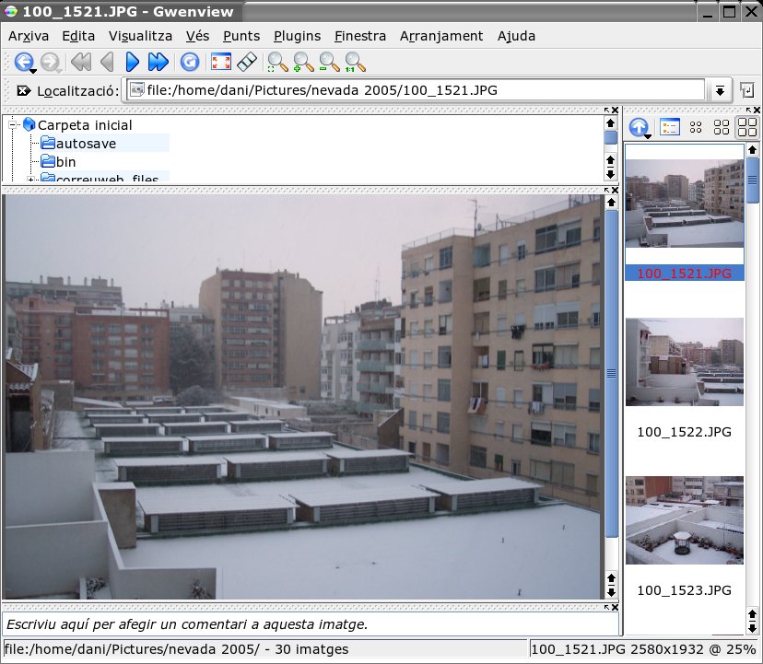The width and height of the screenshot is (763, 664).
Task: Click the thumbnail list scrollbar handle
Action: click(x=752, y=180)
